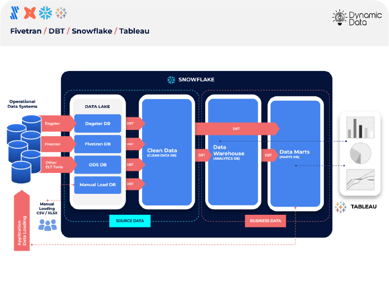Viewport: 389px width, 288px height.
Task: Click the Manual Loading users icon
Action: click(x=48, y=224)
